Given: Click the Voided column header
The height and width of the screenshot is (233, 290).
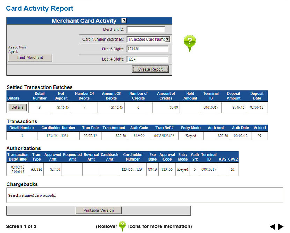Looking at the screenshot, I should coord(259,128).
